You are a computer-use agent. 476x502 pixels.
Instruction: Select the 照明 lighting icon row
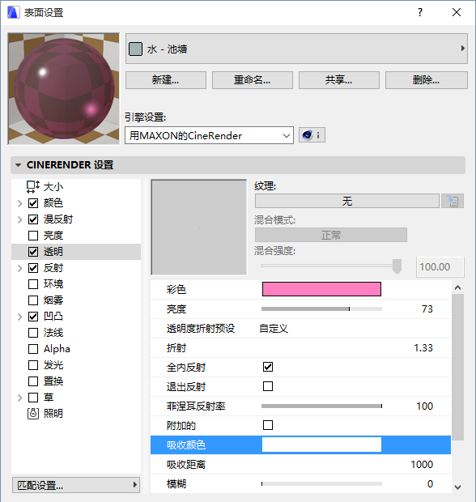(x=33, y=413)
